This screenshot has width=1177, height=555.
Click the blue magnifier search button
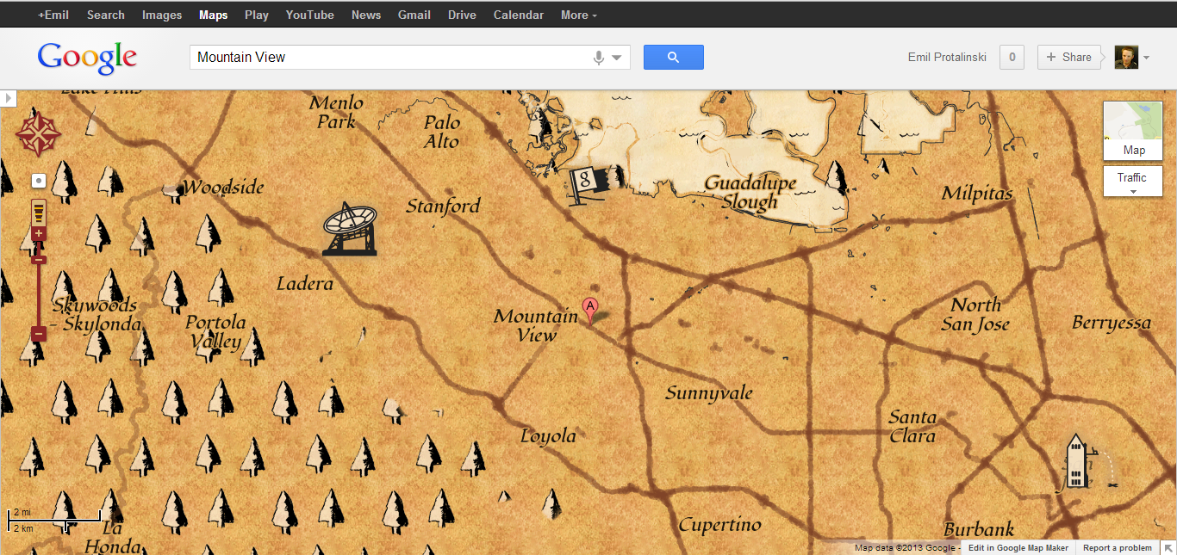[673, 58]
